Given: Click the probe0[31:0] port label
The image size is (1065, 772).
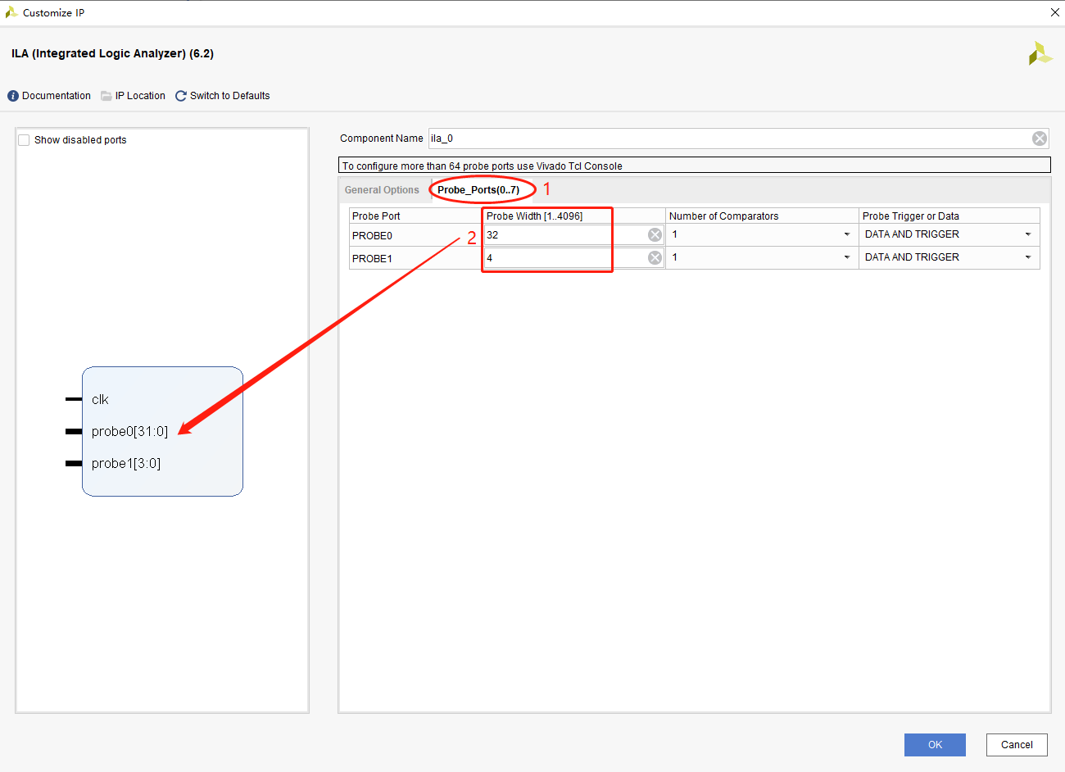Looking at the screenshot, I should pyautogui.click(x=129, y=432).
